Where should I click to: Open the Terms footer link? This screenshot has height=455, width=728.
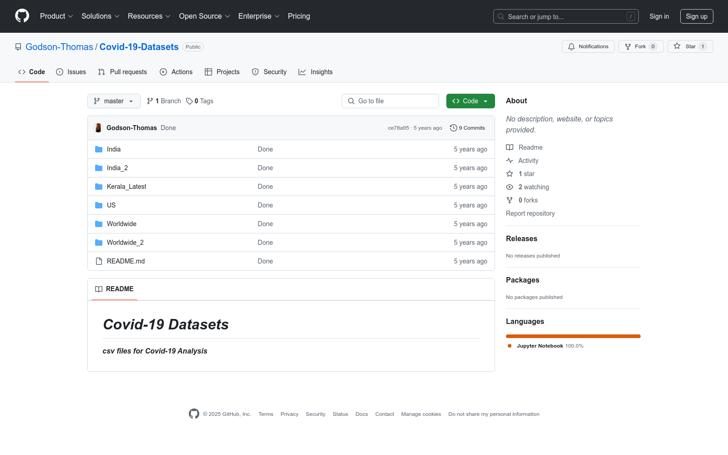(x=266, y=414)
